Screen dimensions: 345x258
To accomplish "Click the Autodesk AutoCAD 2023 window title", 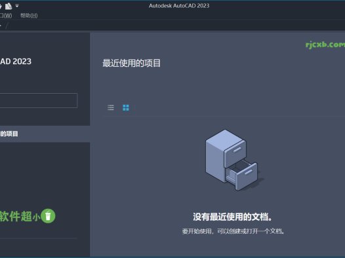I will click(179, 6).
